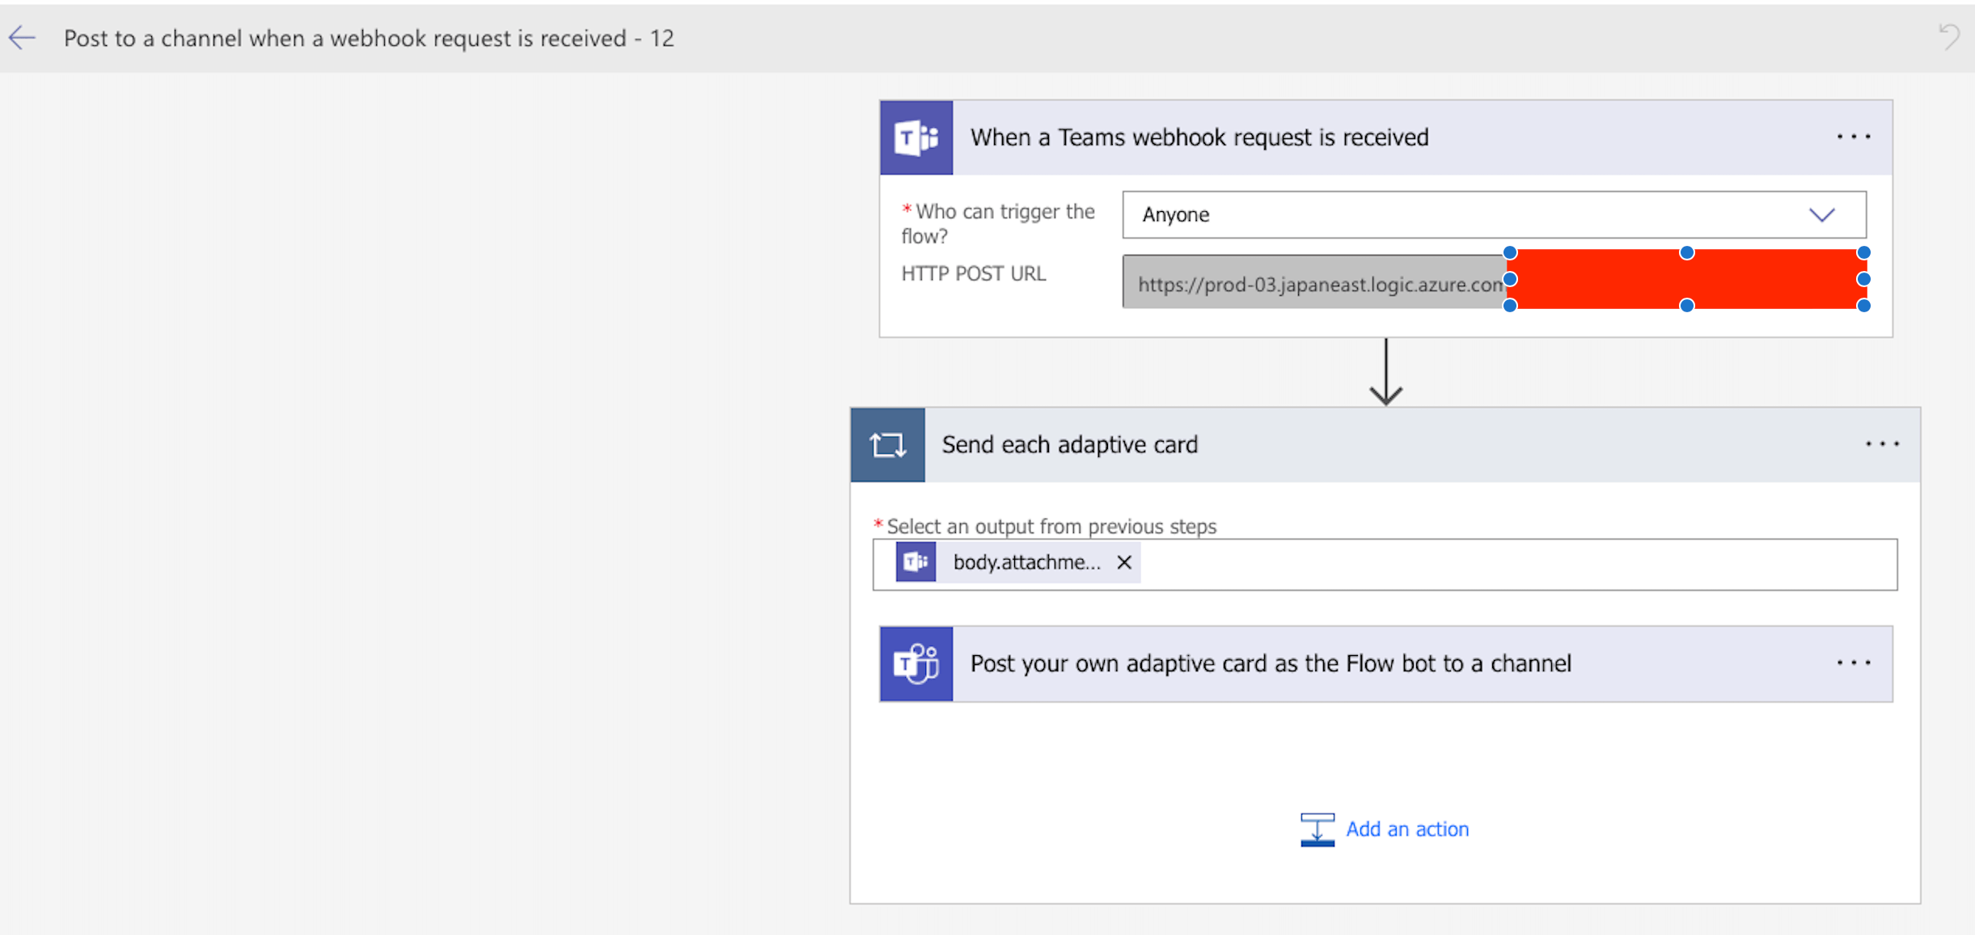1975x935 pixels.
Task: Click the loop icon on Send each adaptive card
Action: click(887, 445)
